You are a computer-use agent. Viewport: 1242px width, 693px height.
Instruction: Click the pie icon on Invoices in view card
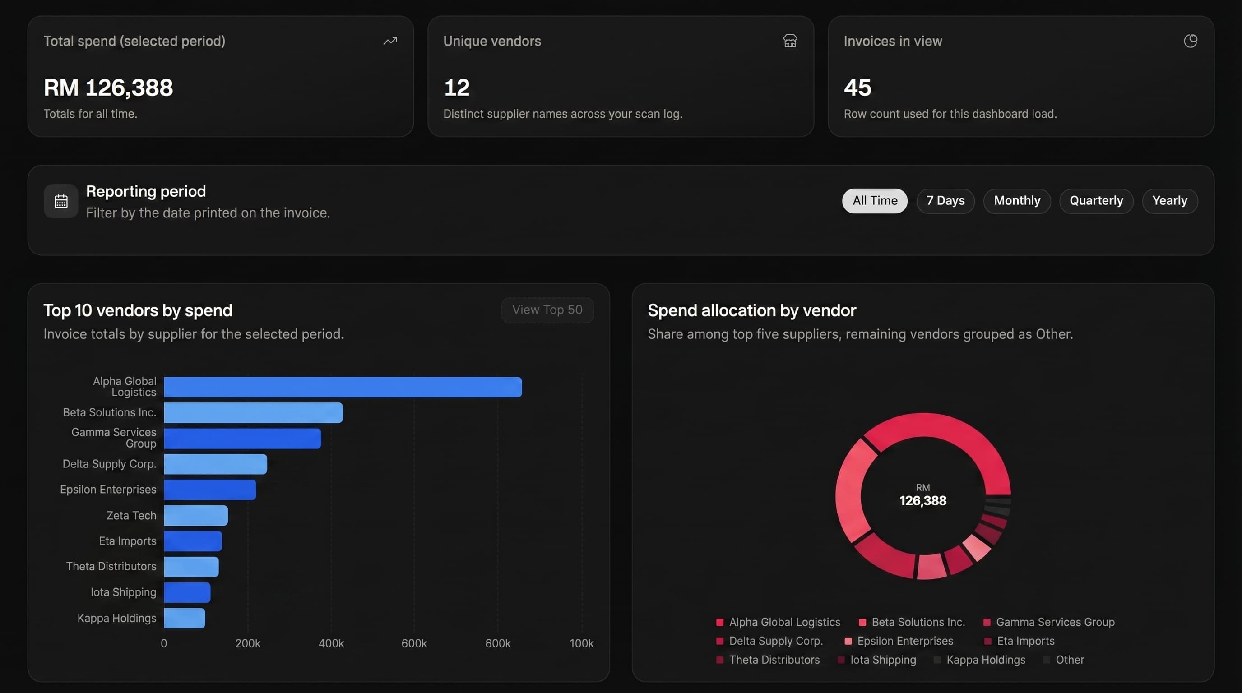pos(1191,41)
